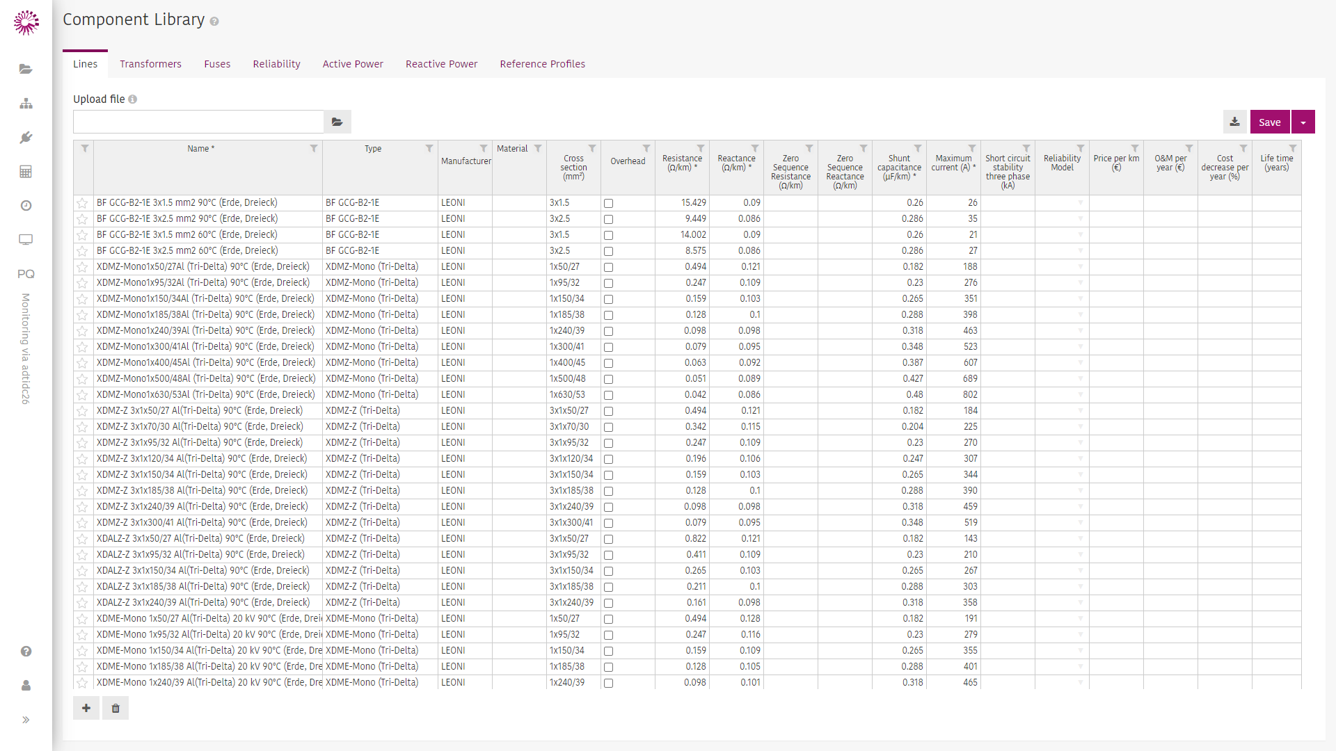Open the Reactive Power tab
1336x751 pixels.
442,64
